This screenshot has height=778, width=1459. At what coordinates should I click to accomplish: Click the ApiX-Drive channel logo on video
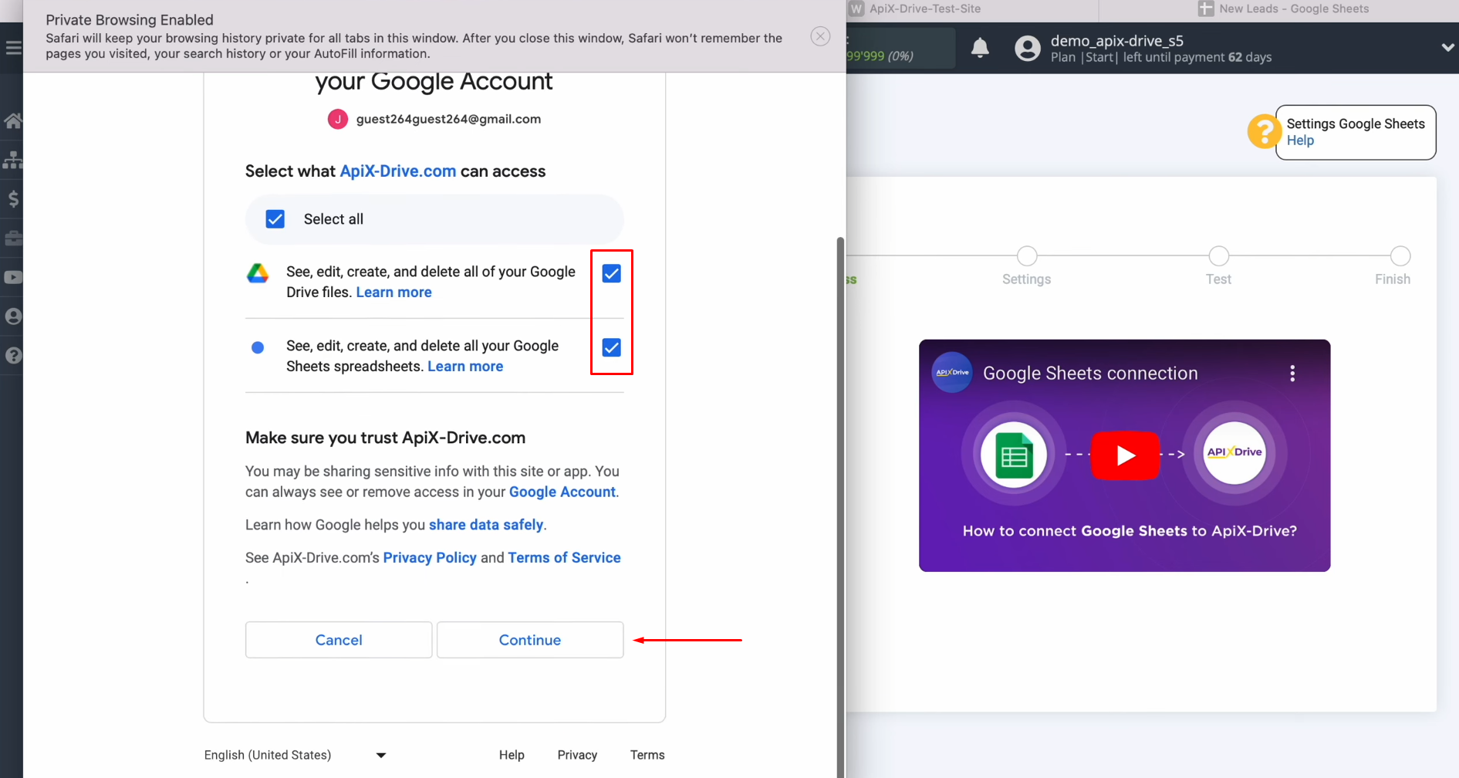pyautogui.click(x=952, y=373)
